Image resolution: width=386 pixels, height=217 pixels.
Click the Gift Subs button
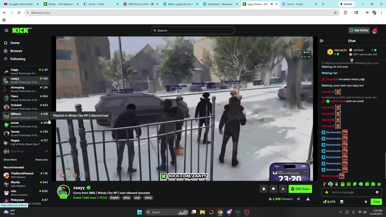click(x=300, y=189)
